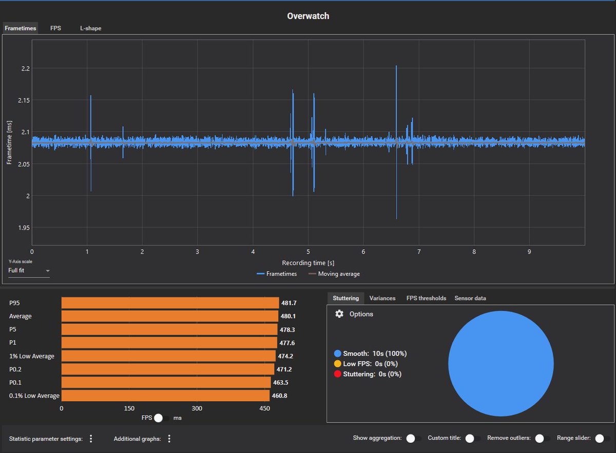Image resolution: width=616 pixels, height=453 pixels.
Task: Click the 0.1% Low Average bar
Action: coord(164,395)
